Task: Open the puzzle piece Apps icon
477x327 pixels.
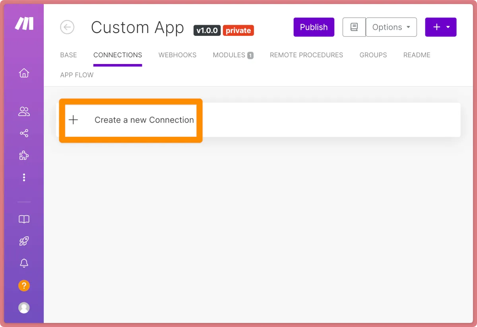Action: 24,155
